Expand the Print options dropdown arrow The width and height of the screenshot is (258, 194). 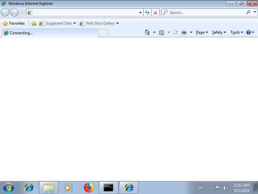(191, 32)
